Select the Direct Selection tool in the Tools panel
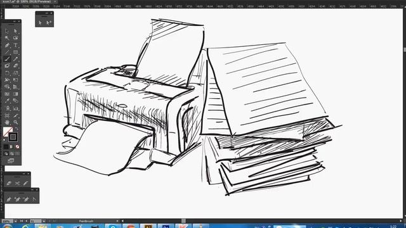The width and height of the screenshot is (406, 228). coord(15,31)
